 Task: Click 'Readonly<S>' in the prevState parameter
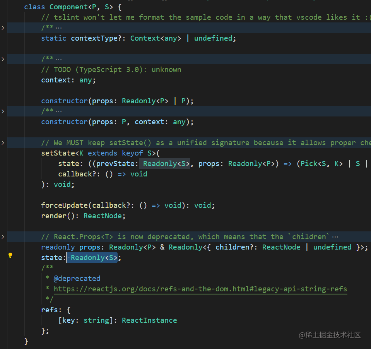pos(166,164)
